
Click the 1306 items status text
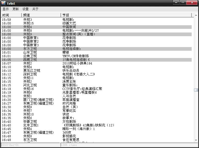coord(69,145)
